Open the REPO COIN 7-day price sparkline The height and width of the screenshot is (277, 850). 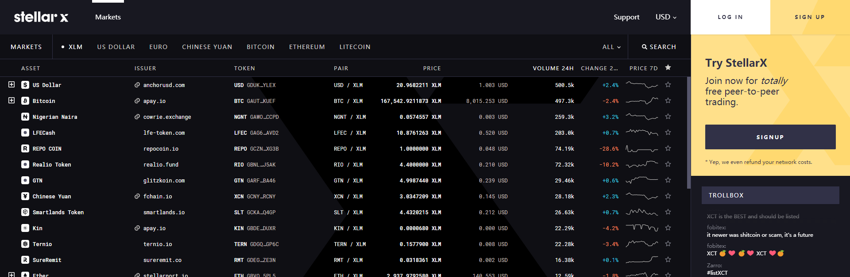point(642,148)
